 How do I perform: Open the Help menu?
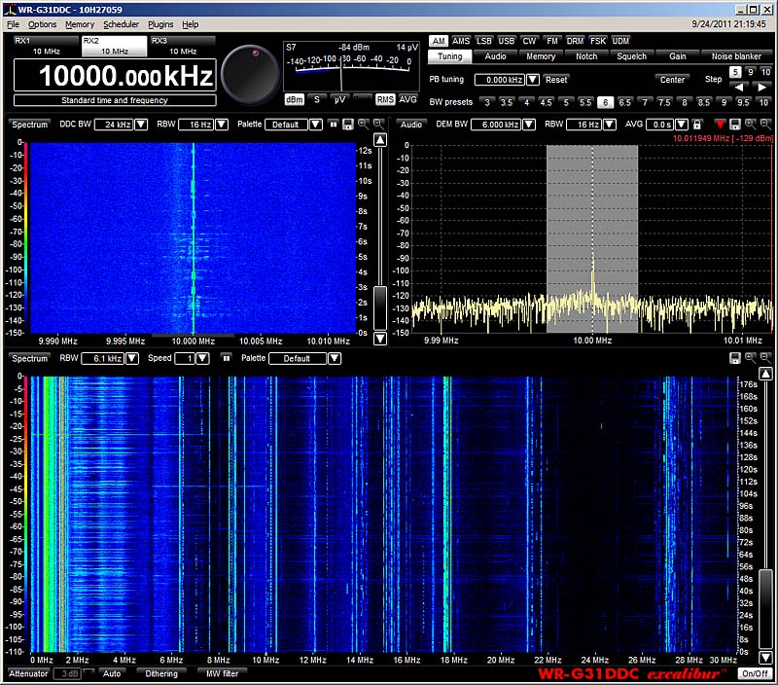[190, 24]
